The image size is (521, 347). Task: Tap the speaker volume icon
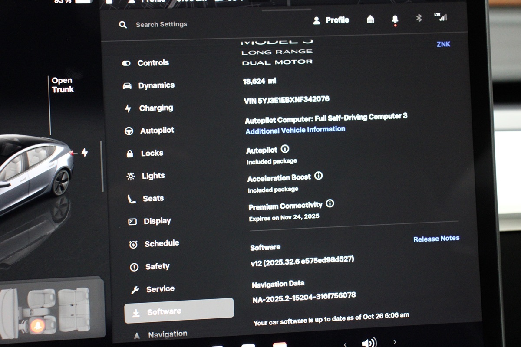click(x=369, y=343)
